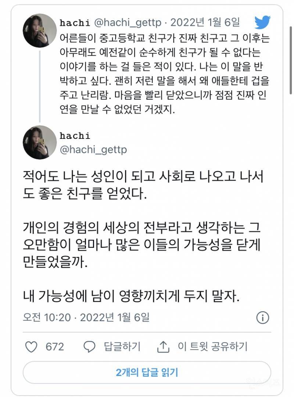
Task: Click the 2022년 1월 6일 date link
Action: [x=207, y=23]
